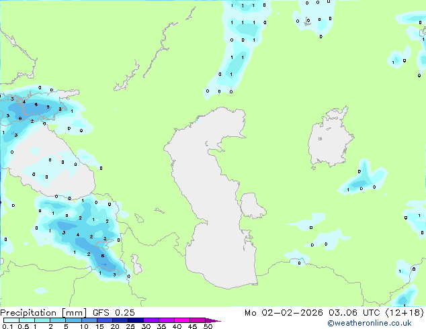Click the '0.1' legend label
The image size is (426, 329).
[x=7, y=326]
